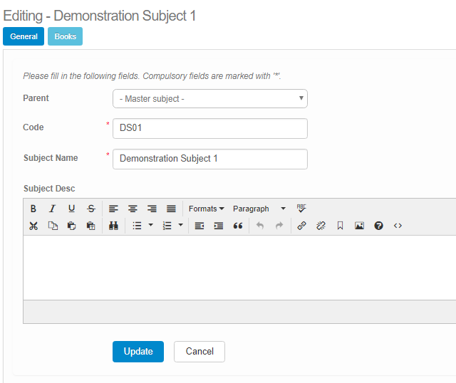Insert an image into the description
The image size is (456, 383).
[x=359, y=226]
